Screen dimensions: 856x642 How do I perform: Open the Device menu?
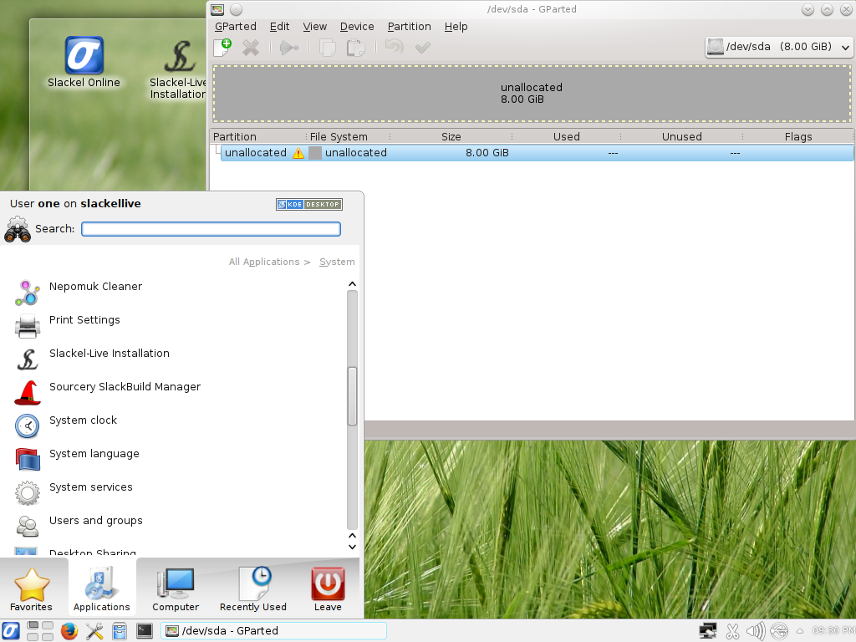tap(357, 27)
